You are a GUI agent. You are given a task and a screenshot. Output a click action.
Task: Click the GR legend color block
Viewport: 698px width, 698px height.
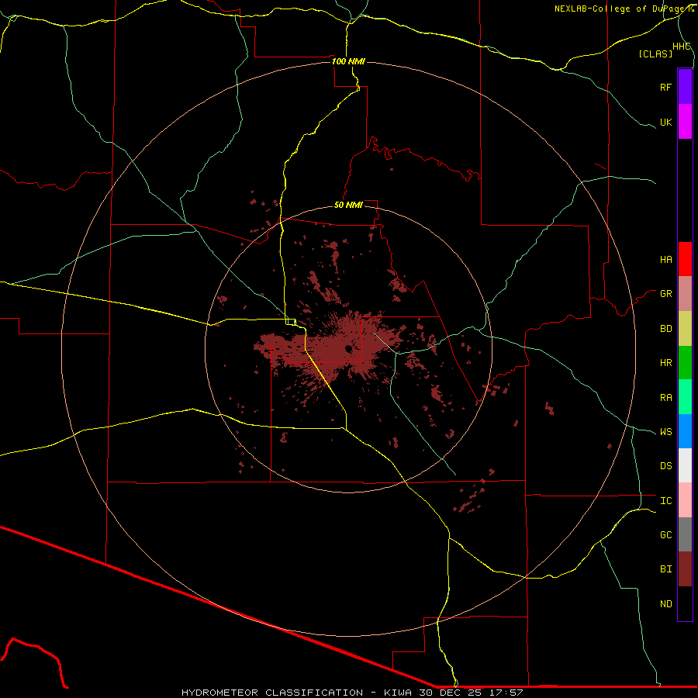point(685,294)
